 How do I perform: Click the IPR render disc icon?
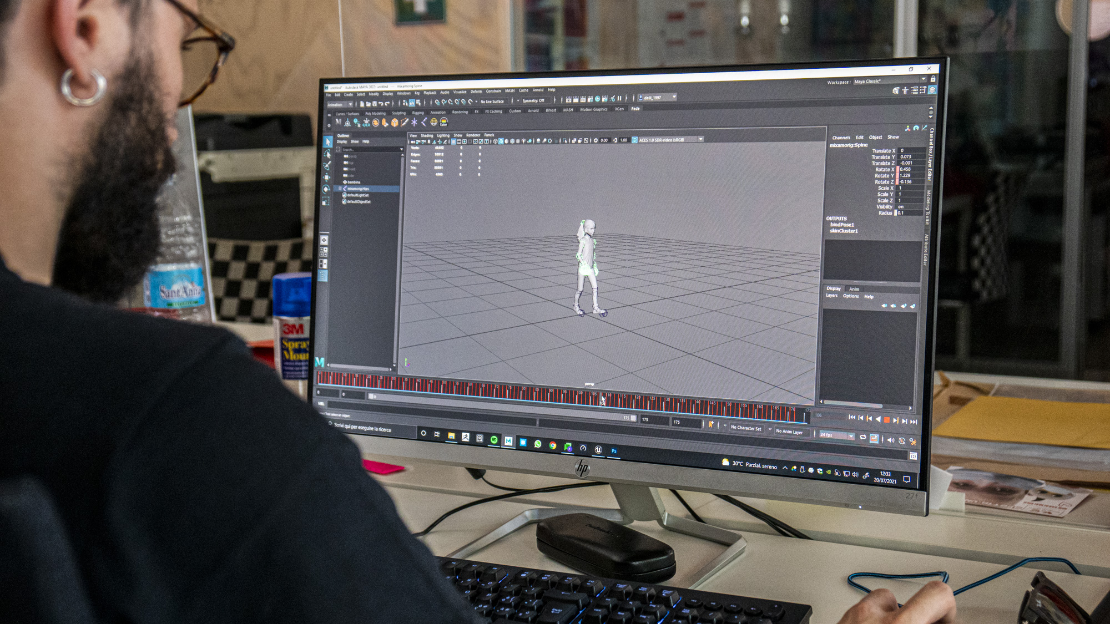coord(597,99)
